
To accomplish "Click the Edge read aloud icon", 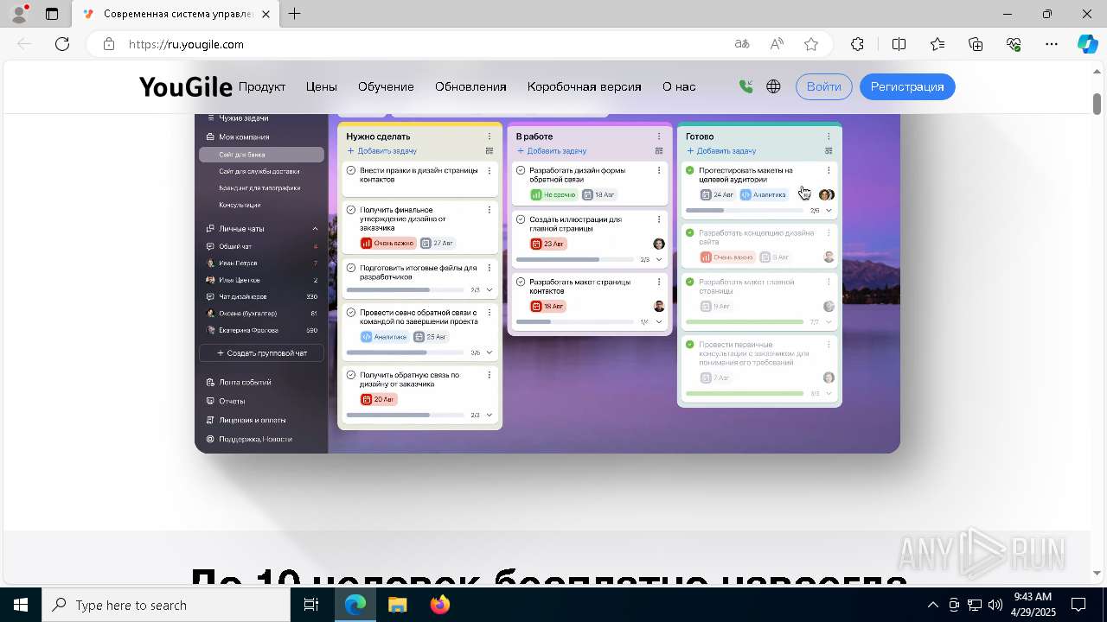I will [777, 44].
